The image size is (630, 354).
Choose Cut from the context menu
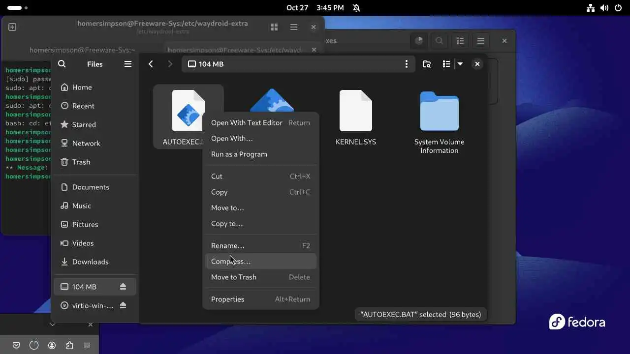pos(261,176)
